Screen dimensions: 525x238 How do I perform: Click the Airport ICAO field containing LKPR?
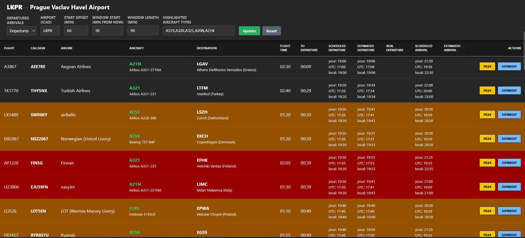click(x=50, y=31)
